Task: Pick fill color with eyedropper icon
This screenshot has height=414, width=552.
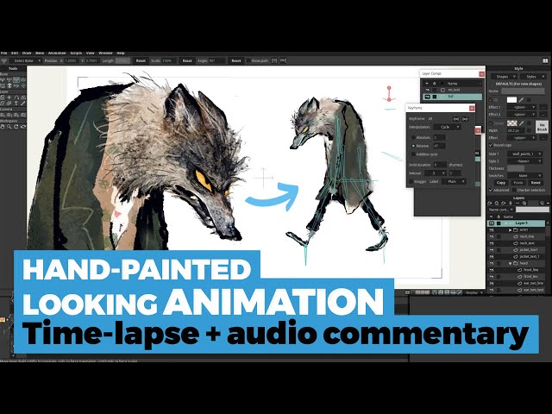Action: coord(521,100)
